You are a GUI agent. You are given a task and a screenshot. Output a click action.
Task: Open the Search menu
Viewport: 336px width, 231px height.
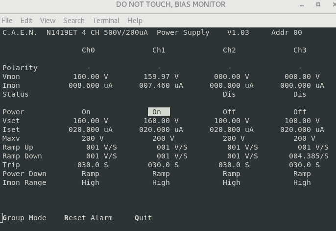[74, 21]
